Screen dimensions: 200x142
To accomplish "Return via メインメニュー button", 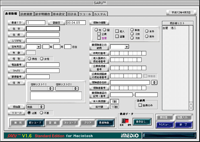I will (x=165, y=125).
